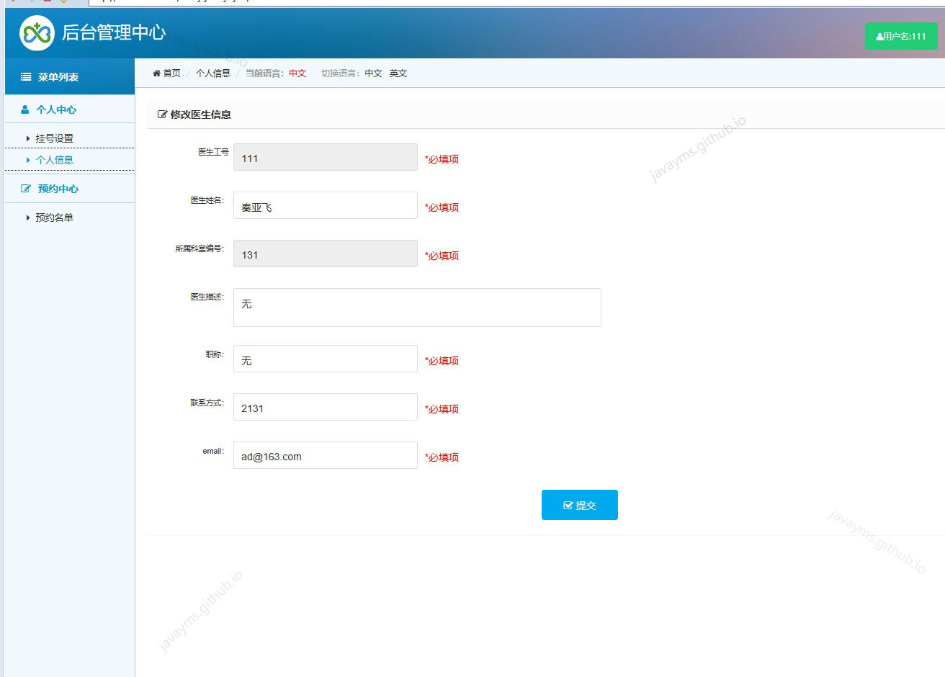Image resolution: width=945 pixels, height=677 pixels.
Task: Click the person icon next to 个人中心
Action: click(x=26, y=109)
